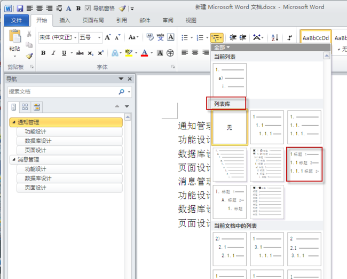Collapse the 消息管理 heading

[x=14, y=160]
